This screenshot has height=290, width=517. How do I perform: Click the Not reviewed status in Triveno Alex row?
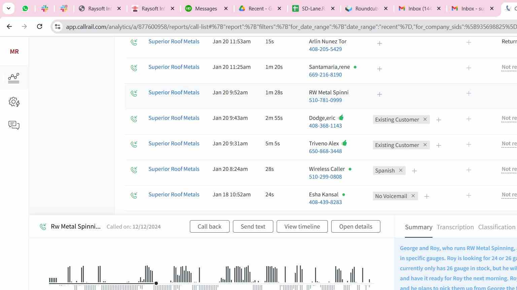pyautogui.click(x=509, y=144)
